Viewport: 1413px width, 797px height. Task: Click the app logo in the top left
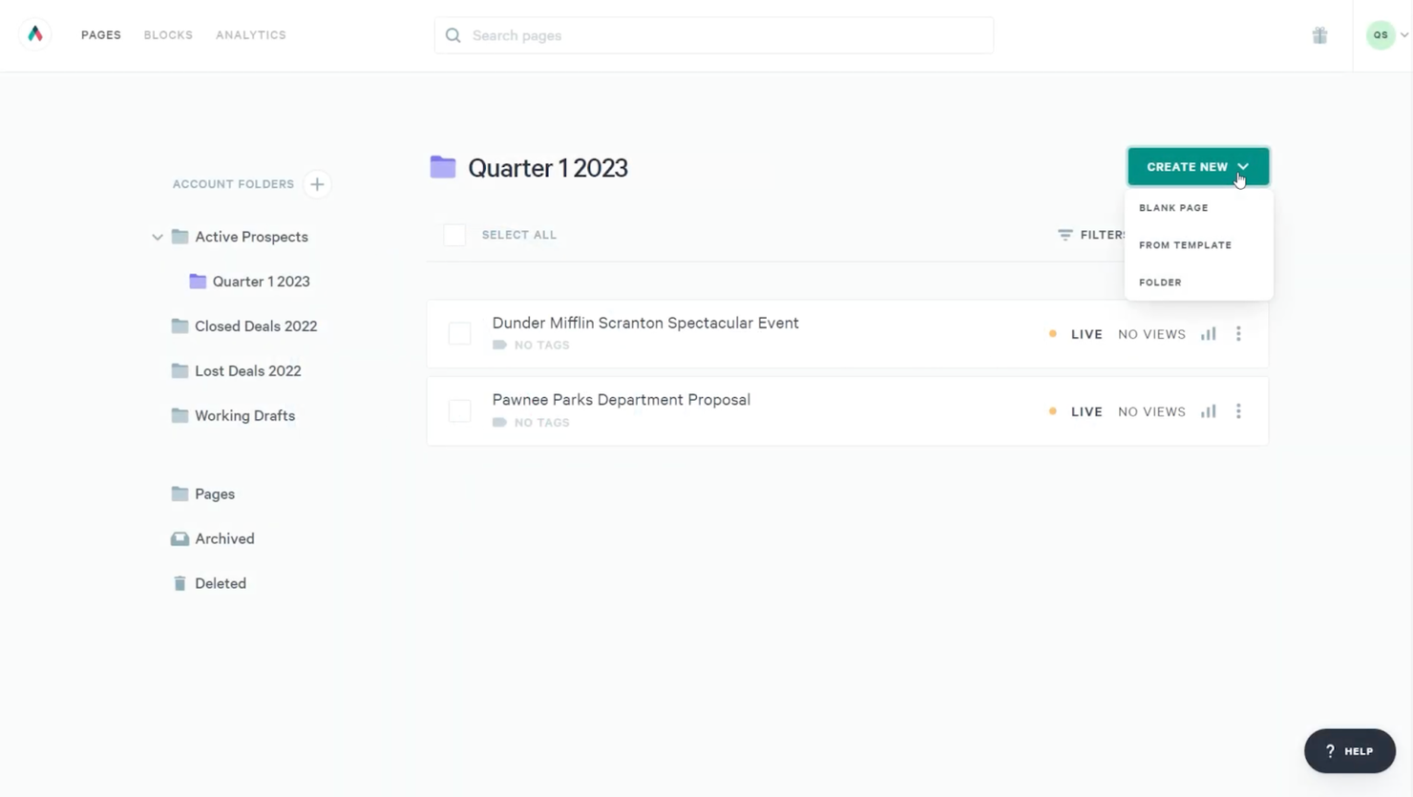34,32
